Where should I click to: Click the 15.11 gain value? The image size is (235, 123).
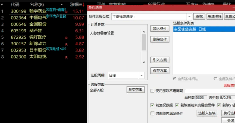(78, 11)
